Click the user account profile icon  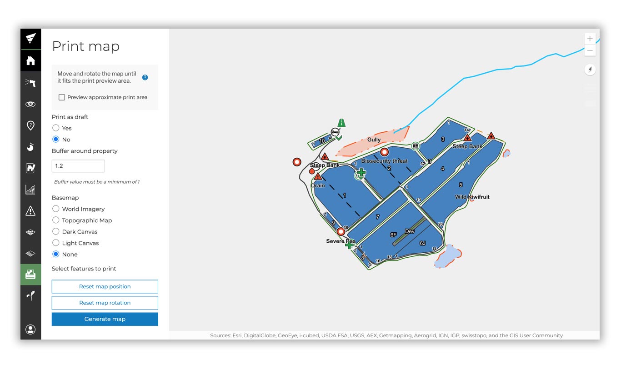[x=30, y=329]
